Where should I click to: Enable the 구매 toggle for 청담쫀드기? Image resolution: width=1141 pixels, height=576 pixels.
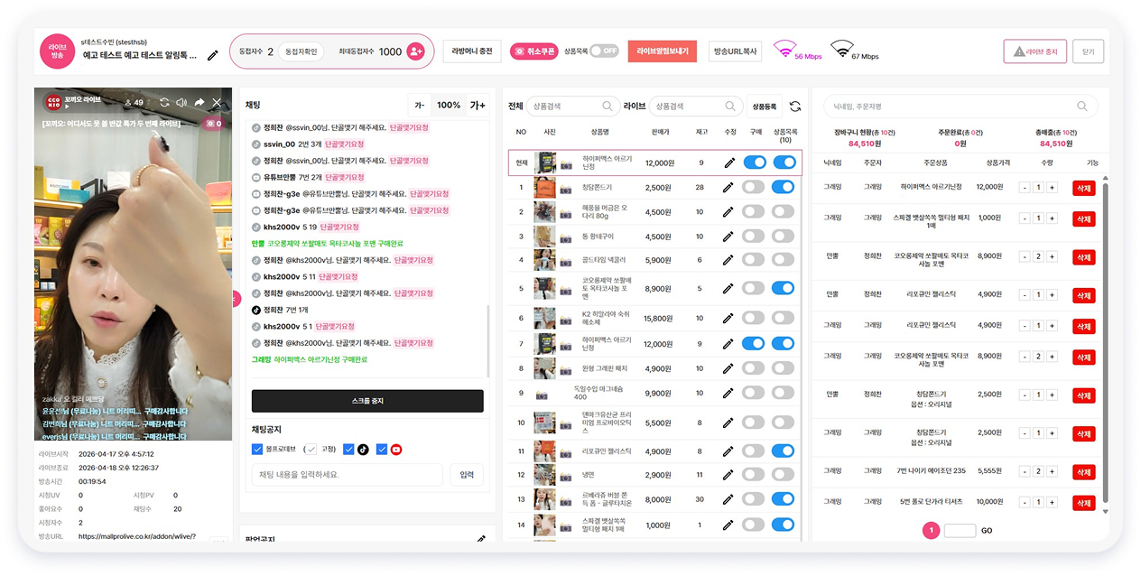click(x=755, y=187)
